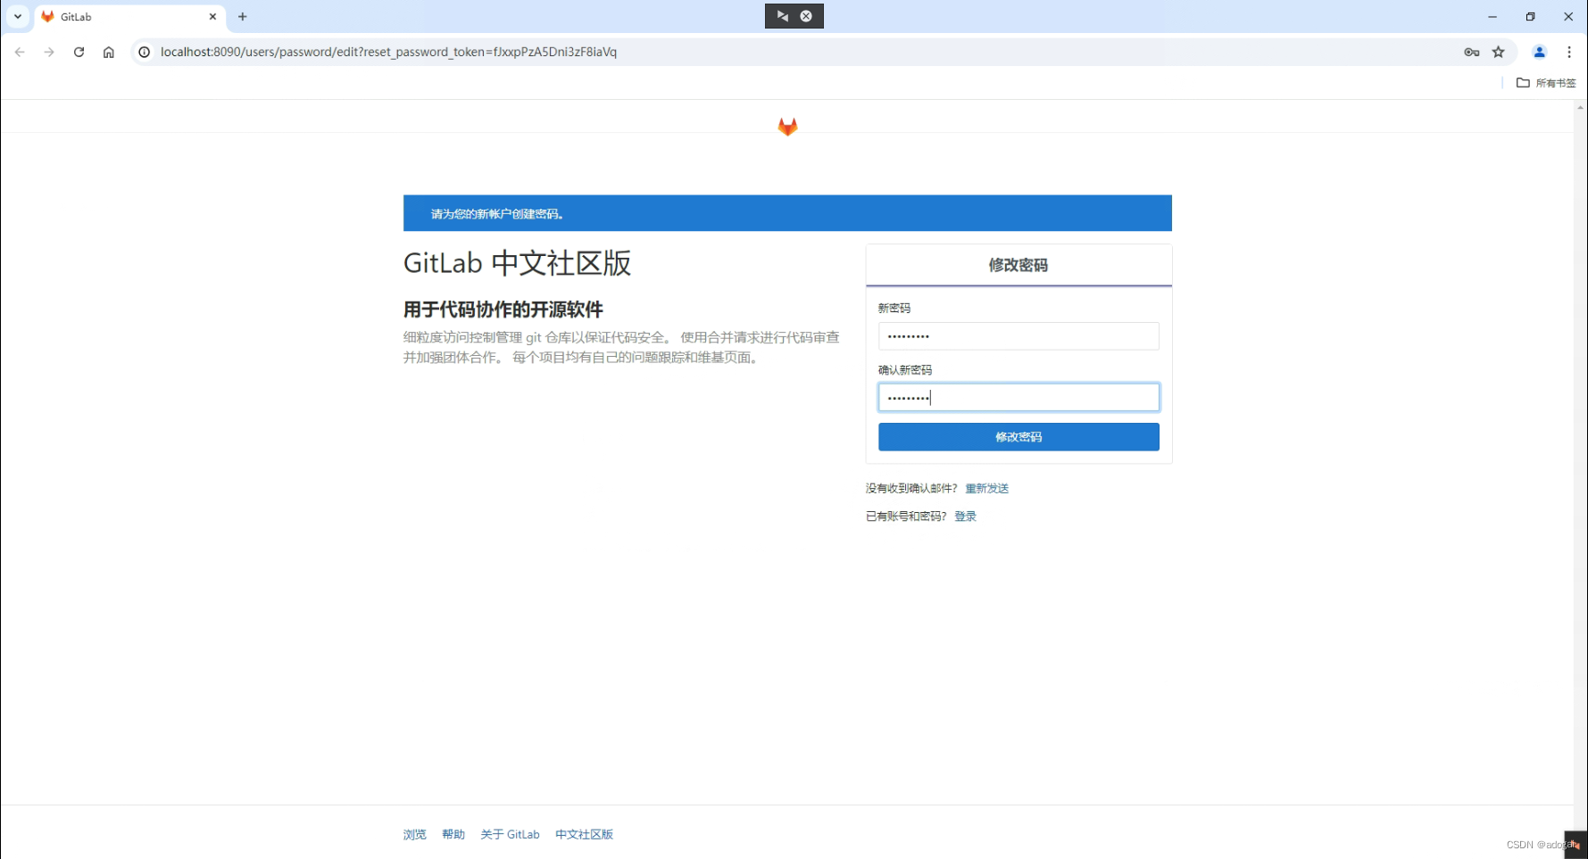Open the 帮助 footer link
This screenshot has width=1588, height=859.
tap(453, 834)
